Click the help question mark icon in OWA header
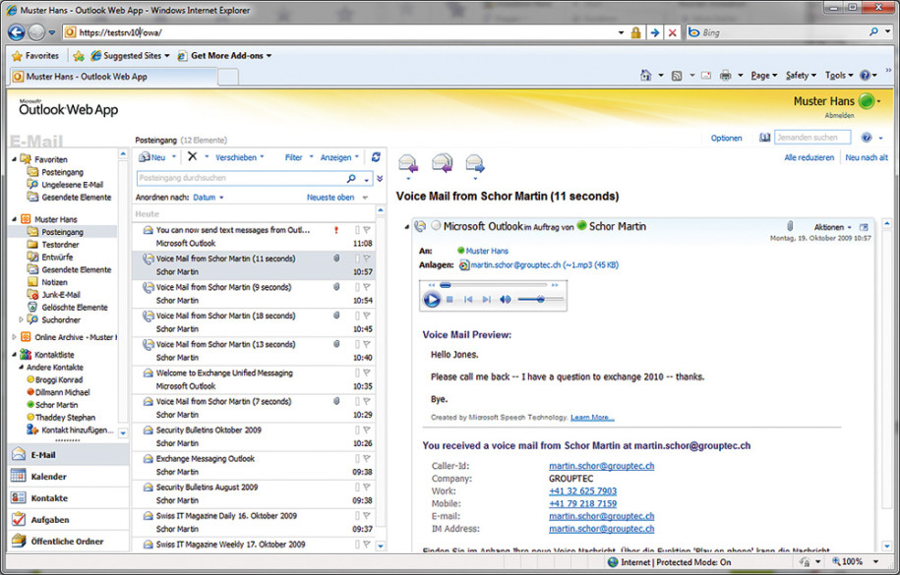 867,138
